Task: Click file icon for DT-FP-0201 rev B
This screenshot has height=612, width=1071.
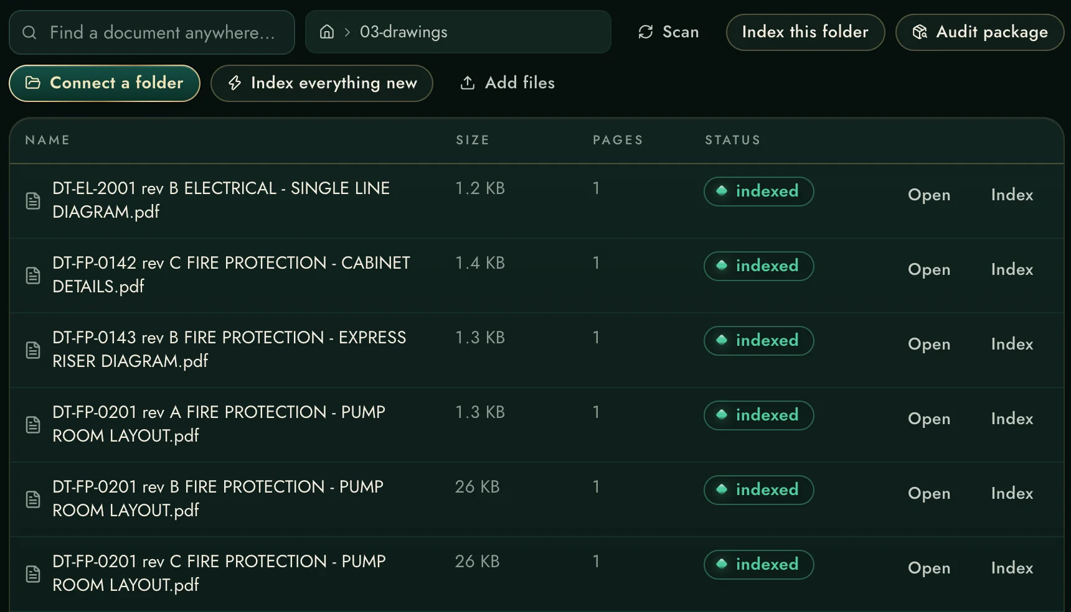Action: pyautogui.click(x=33, y=499)
